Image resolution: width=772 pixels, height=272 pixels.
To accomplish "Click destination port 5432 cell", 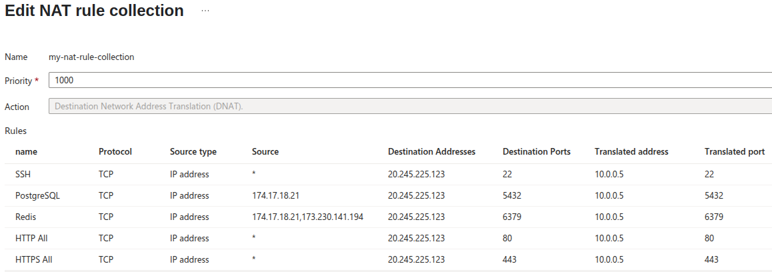I will click(x=513, y=195).
